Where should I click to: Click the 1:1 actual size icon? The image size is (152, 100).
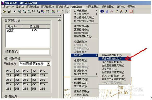tap(33, 11)
